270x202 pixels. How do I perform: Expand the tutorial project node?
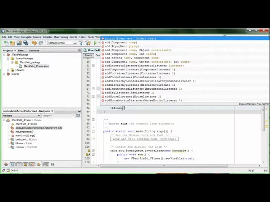tap(4, 74)
